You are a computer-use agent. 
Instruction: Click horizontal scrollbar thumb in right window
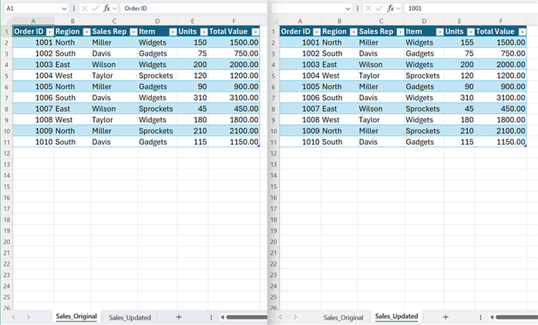[x=516, y=317]
